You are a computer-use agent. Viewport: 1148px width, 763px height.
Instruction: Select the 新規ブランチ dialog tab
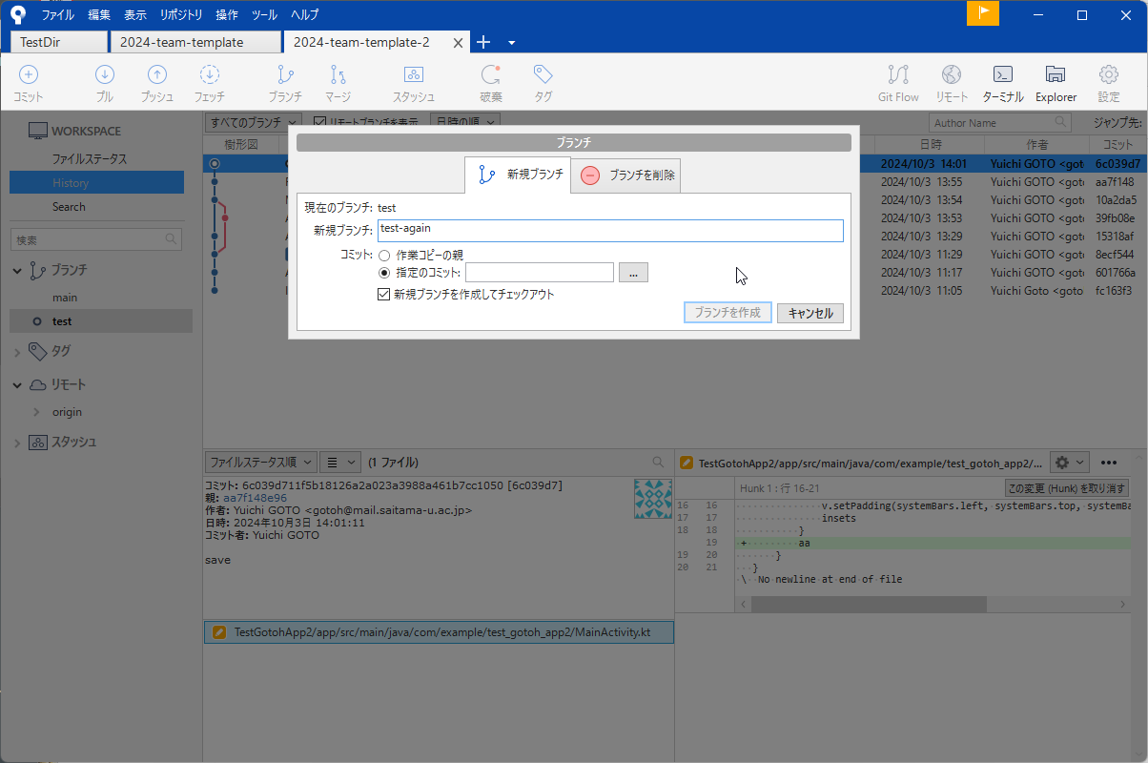point(519,175)
